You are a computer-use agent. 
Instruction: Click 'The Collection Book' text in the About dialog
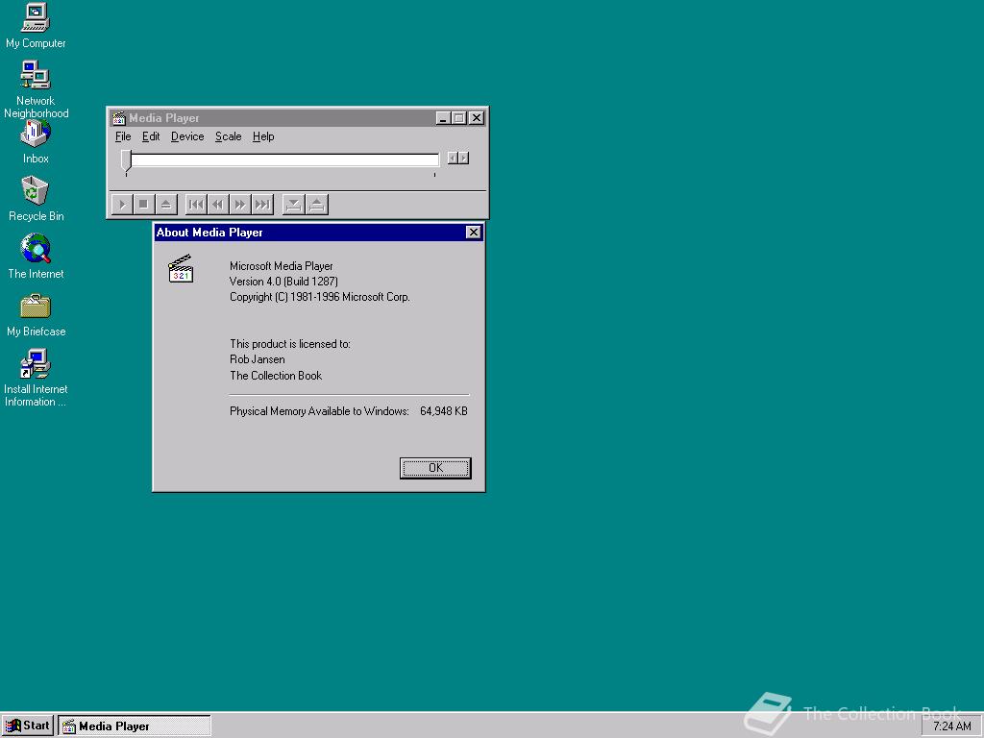coord(276,376)
